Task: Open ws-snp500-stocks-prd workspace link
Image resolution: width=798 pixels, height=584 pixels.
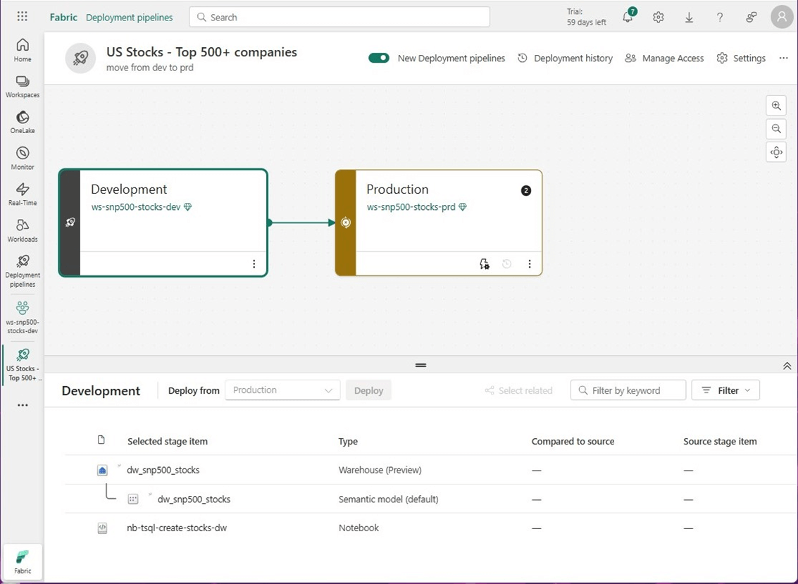Action: (411, 207)
